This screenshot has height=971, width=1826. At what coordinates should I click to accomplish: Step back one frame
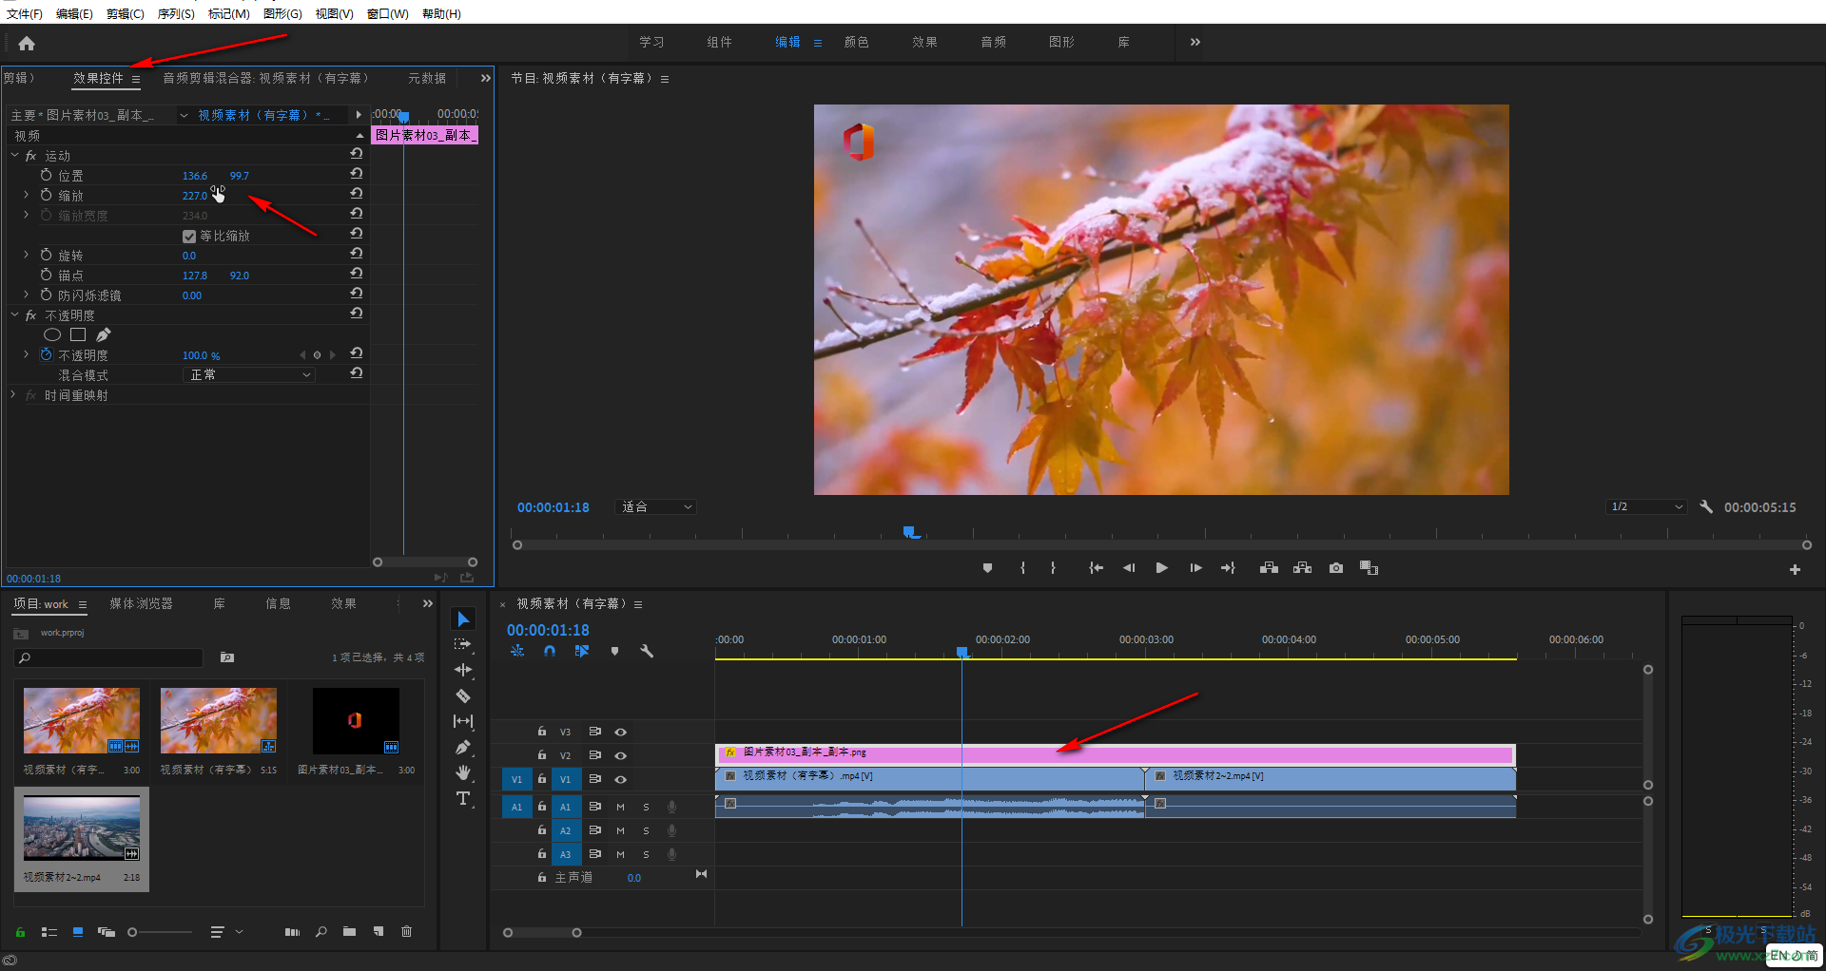point(1129,568)
